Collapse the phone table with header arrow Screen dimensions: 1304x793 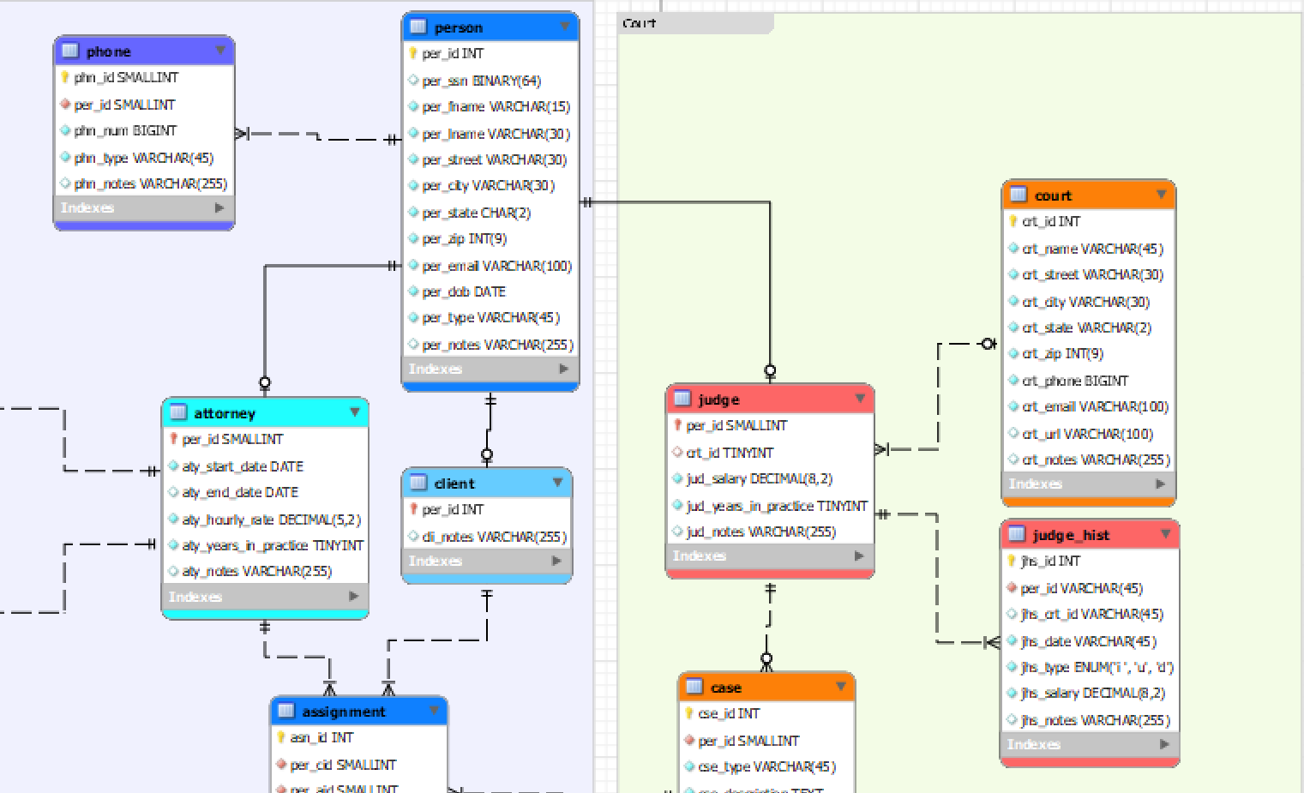pos(220,51)
